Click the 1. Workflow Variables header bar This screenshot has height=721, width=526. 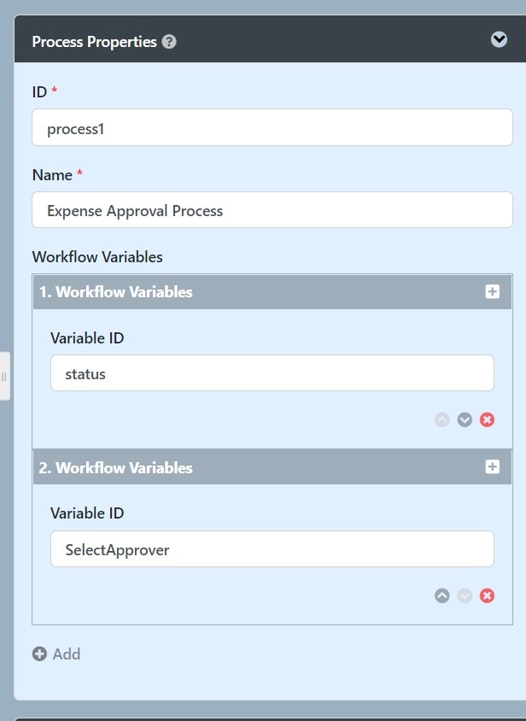272,292
